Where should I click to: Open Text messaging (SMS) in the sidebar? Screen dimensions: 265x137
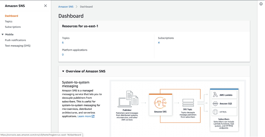pyautogui.click(x=17, y=46)
